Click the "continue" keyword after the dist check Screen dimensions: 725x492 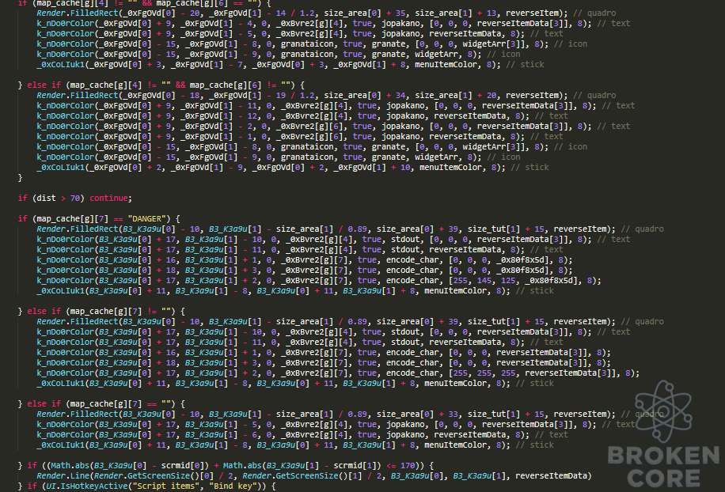click(x=108, y=199)
